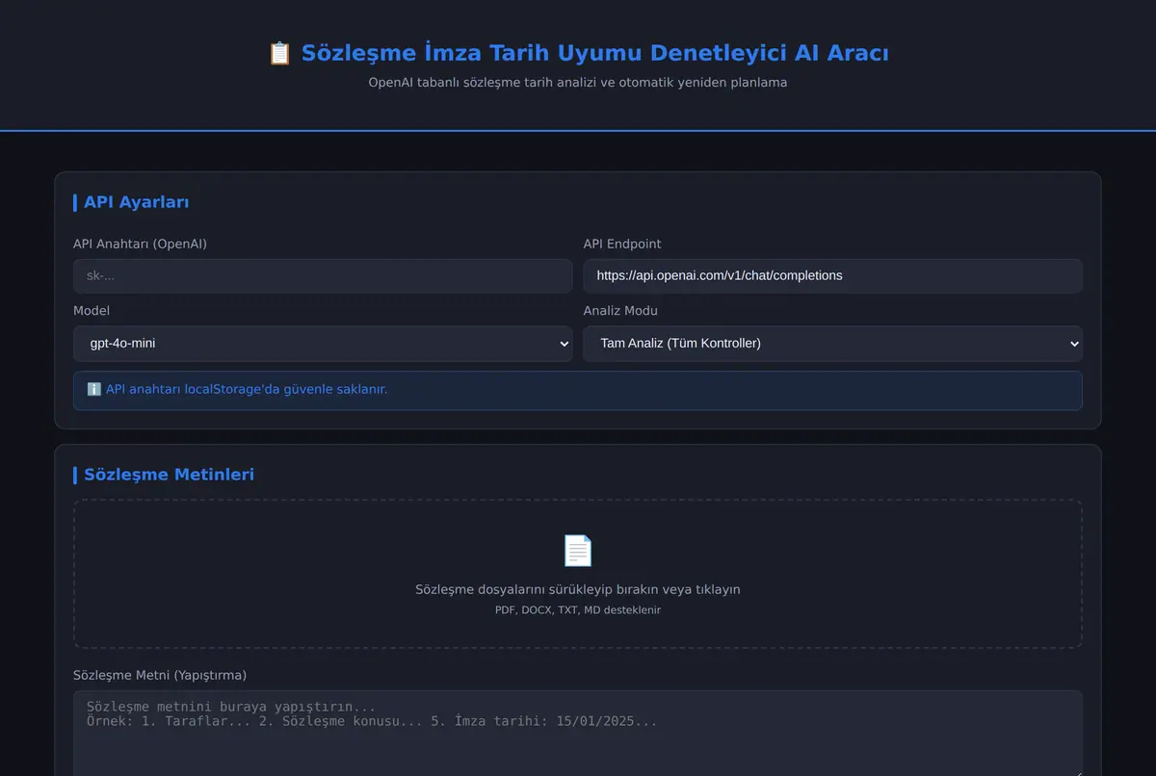Click the localStorage API key notice text
The image size is (1156, 776).
(247, 390)
